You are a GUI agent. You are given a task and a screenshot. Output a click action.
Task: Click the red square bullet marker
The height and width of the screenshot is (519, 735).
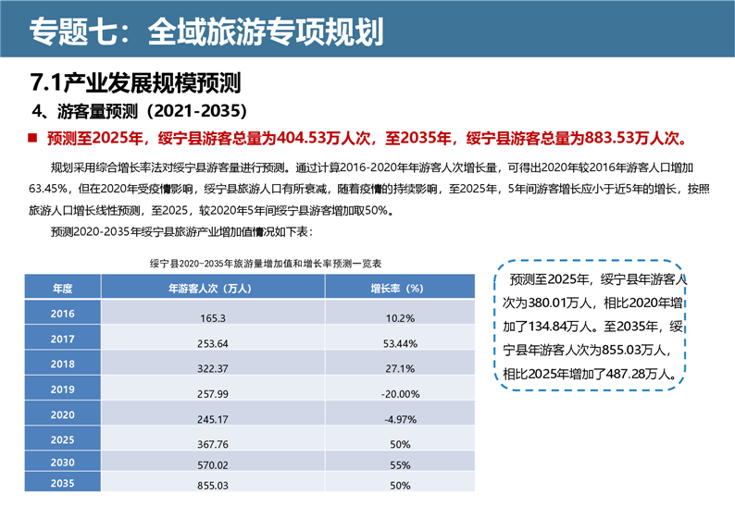[x=32, y=138]
